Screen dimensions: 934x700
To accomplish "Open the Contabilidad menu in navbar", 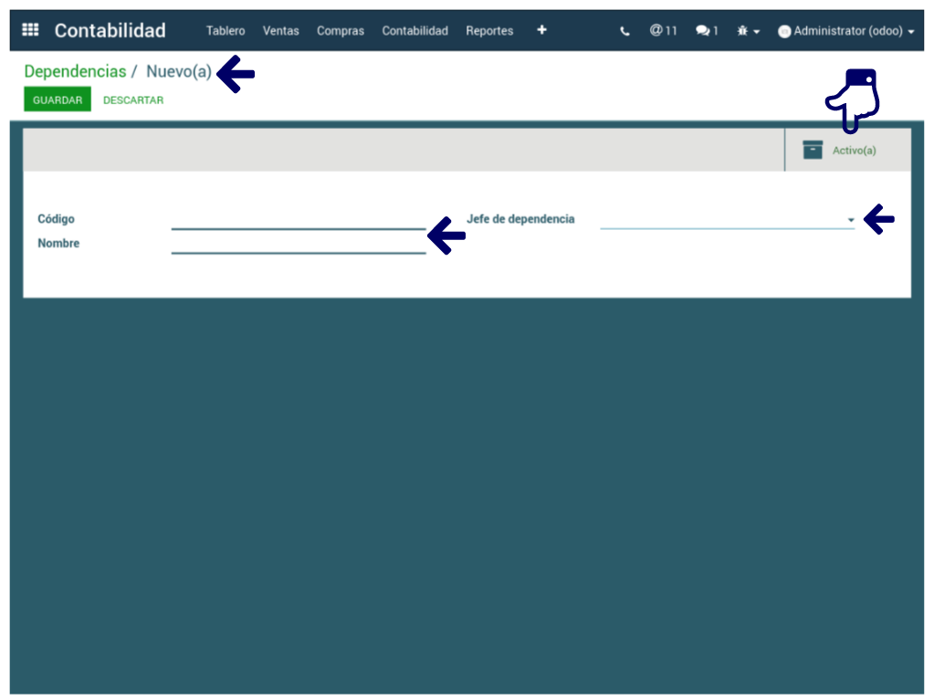I will (415, 31).
